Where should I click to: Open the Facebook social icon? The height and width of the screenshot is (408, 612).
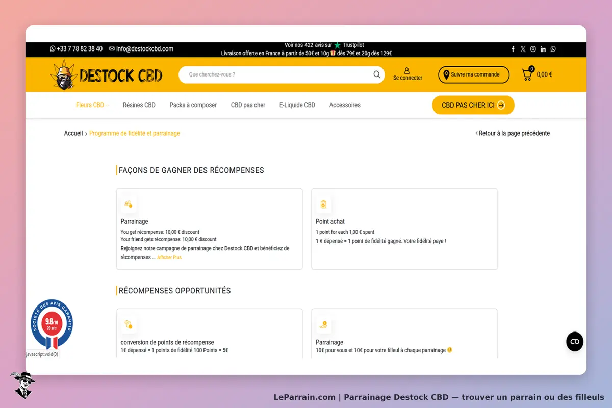[513, 49]
